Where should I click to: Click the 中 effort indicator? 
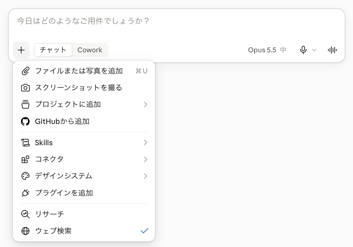pyautogui.click(x=283, y=50)
